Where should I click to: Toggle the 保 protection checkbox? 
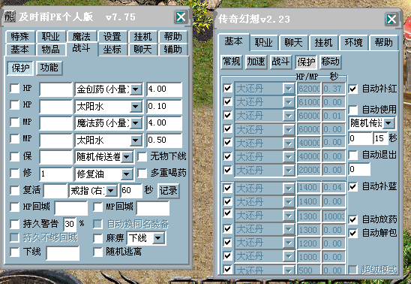[15, 156]
